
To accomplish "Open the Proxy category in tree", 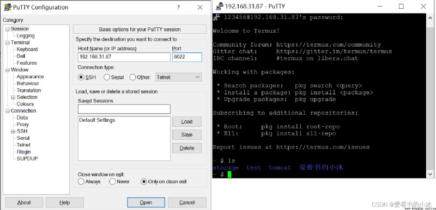I will point(22,124).
